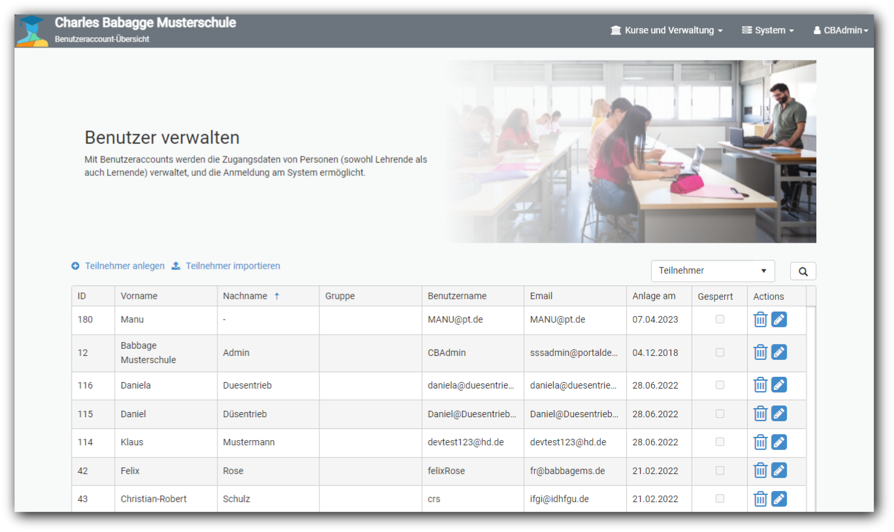Viewport: 894px width, 532px height.
Task: Edit user Klaus Mustermann with pencil icon
Action: (778, 442)
